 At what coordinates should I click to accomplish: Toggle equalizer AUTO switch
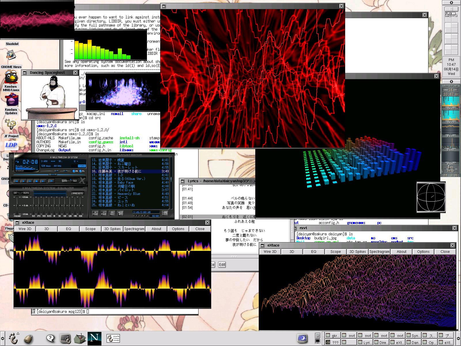tap(25, 193)
